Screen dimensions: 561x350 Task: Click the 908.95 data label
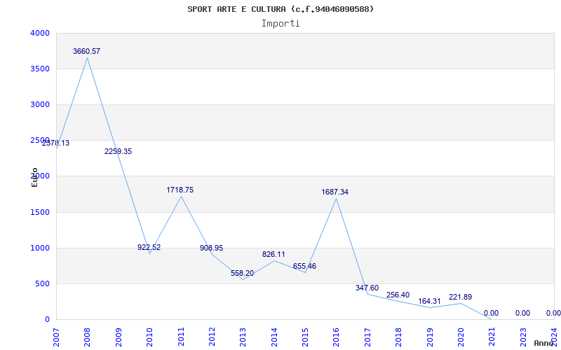pos(212,248)
